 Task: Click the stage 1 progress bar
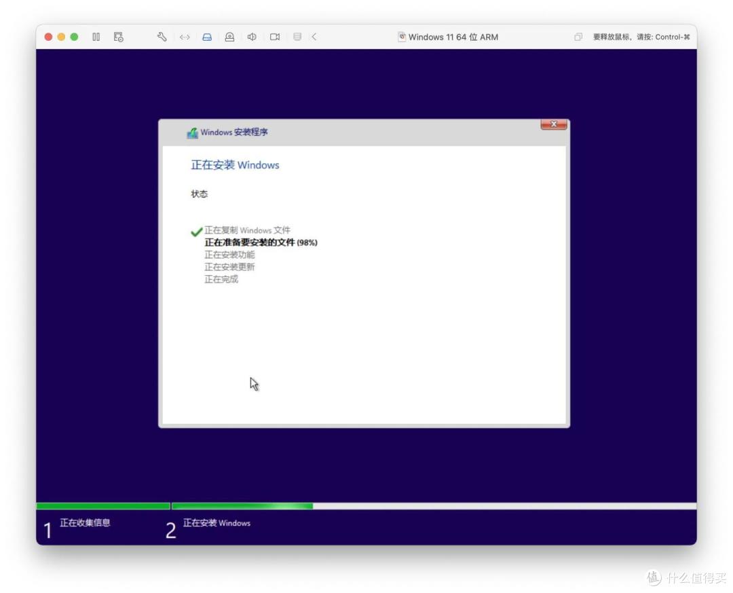tap(103, 506)
